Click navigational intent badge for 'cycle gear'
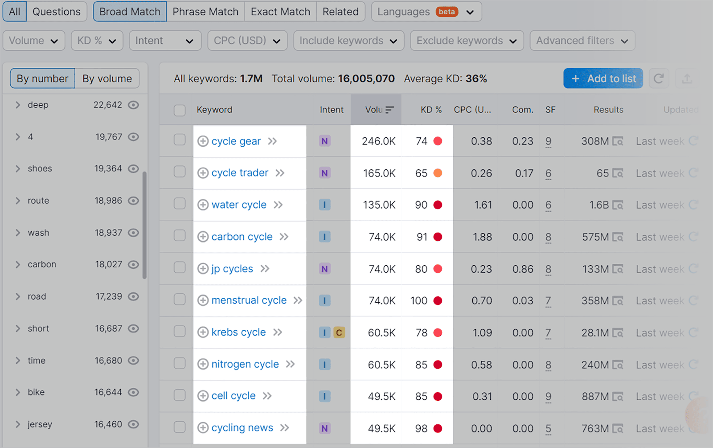The image size is (713, 448). [324, 141]
